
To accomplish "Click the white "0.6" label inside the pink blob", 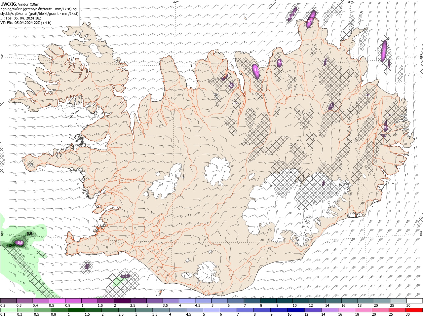I will coord(20,242).
